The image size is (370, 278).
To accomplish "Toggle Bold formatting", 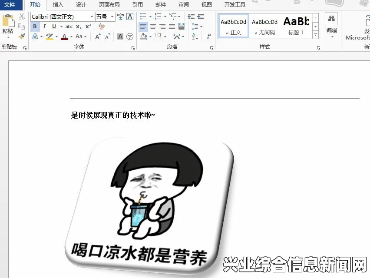I will (x=35, y=26).
